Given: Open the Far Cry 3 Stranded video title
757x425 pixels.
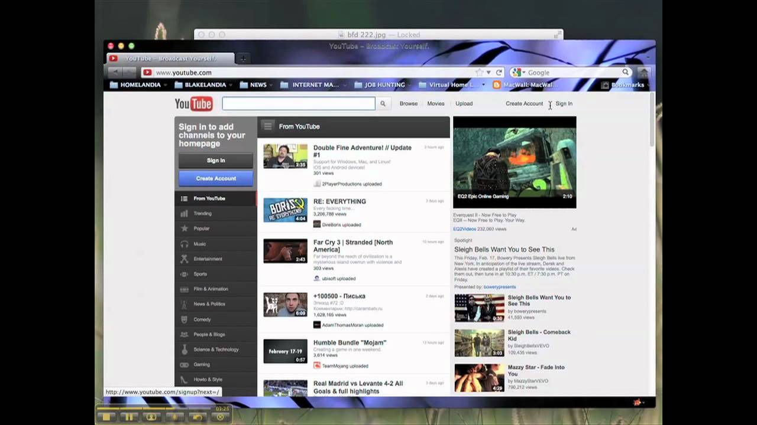Looking at the screenshot, I should tap(353, 246).
